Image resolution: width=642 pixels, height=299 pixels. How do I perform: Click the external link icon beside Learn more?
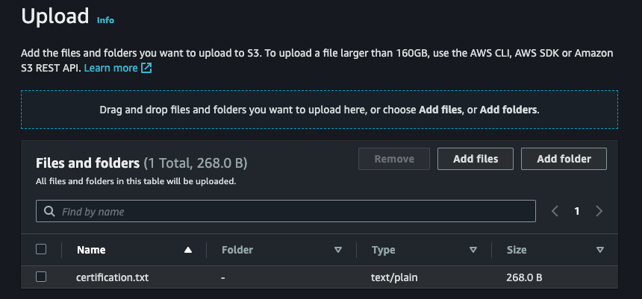(147, 69)
